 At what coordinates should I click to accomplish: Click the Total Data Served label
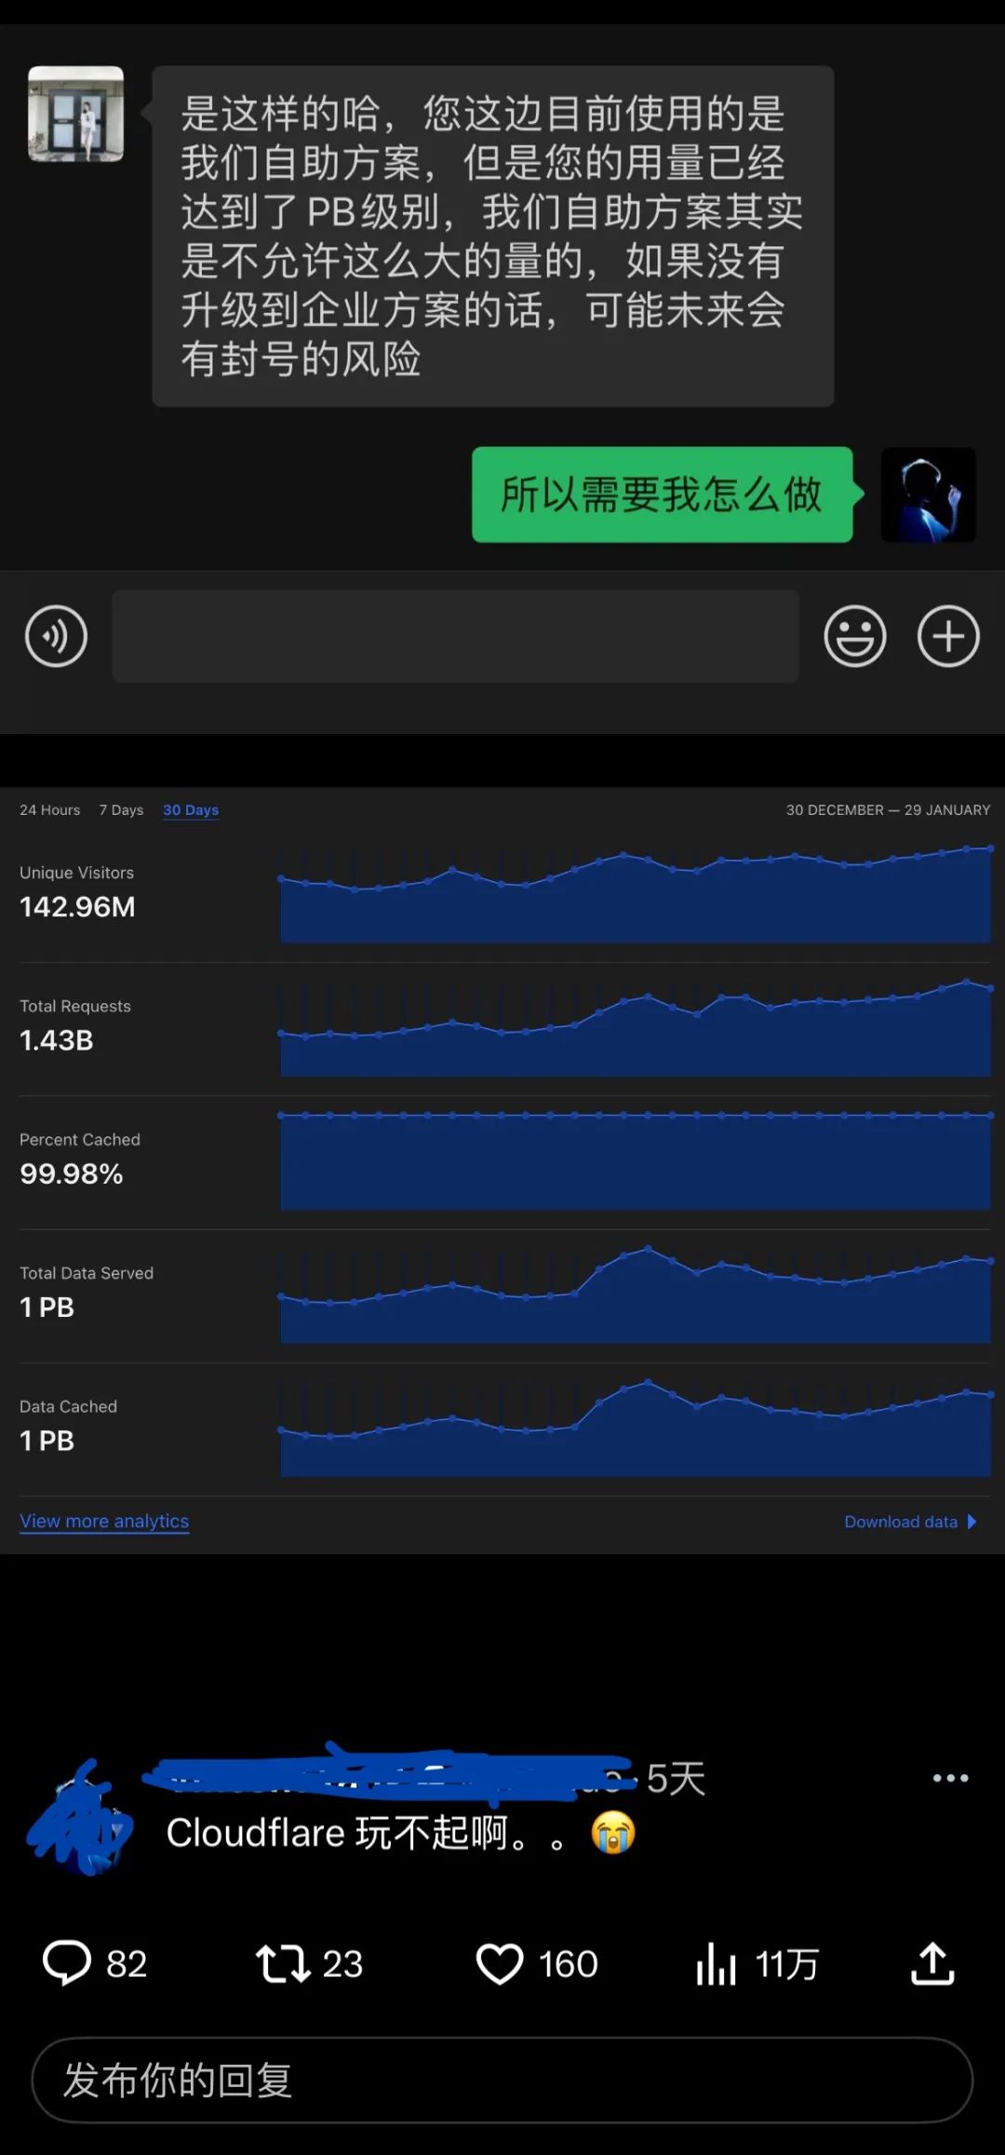pos(87,1273)
